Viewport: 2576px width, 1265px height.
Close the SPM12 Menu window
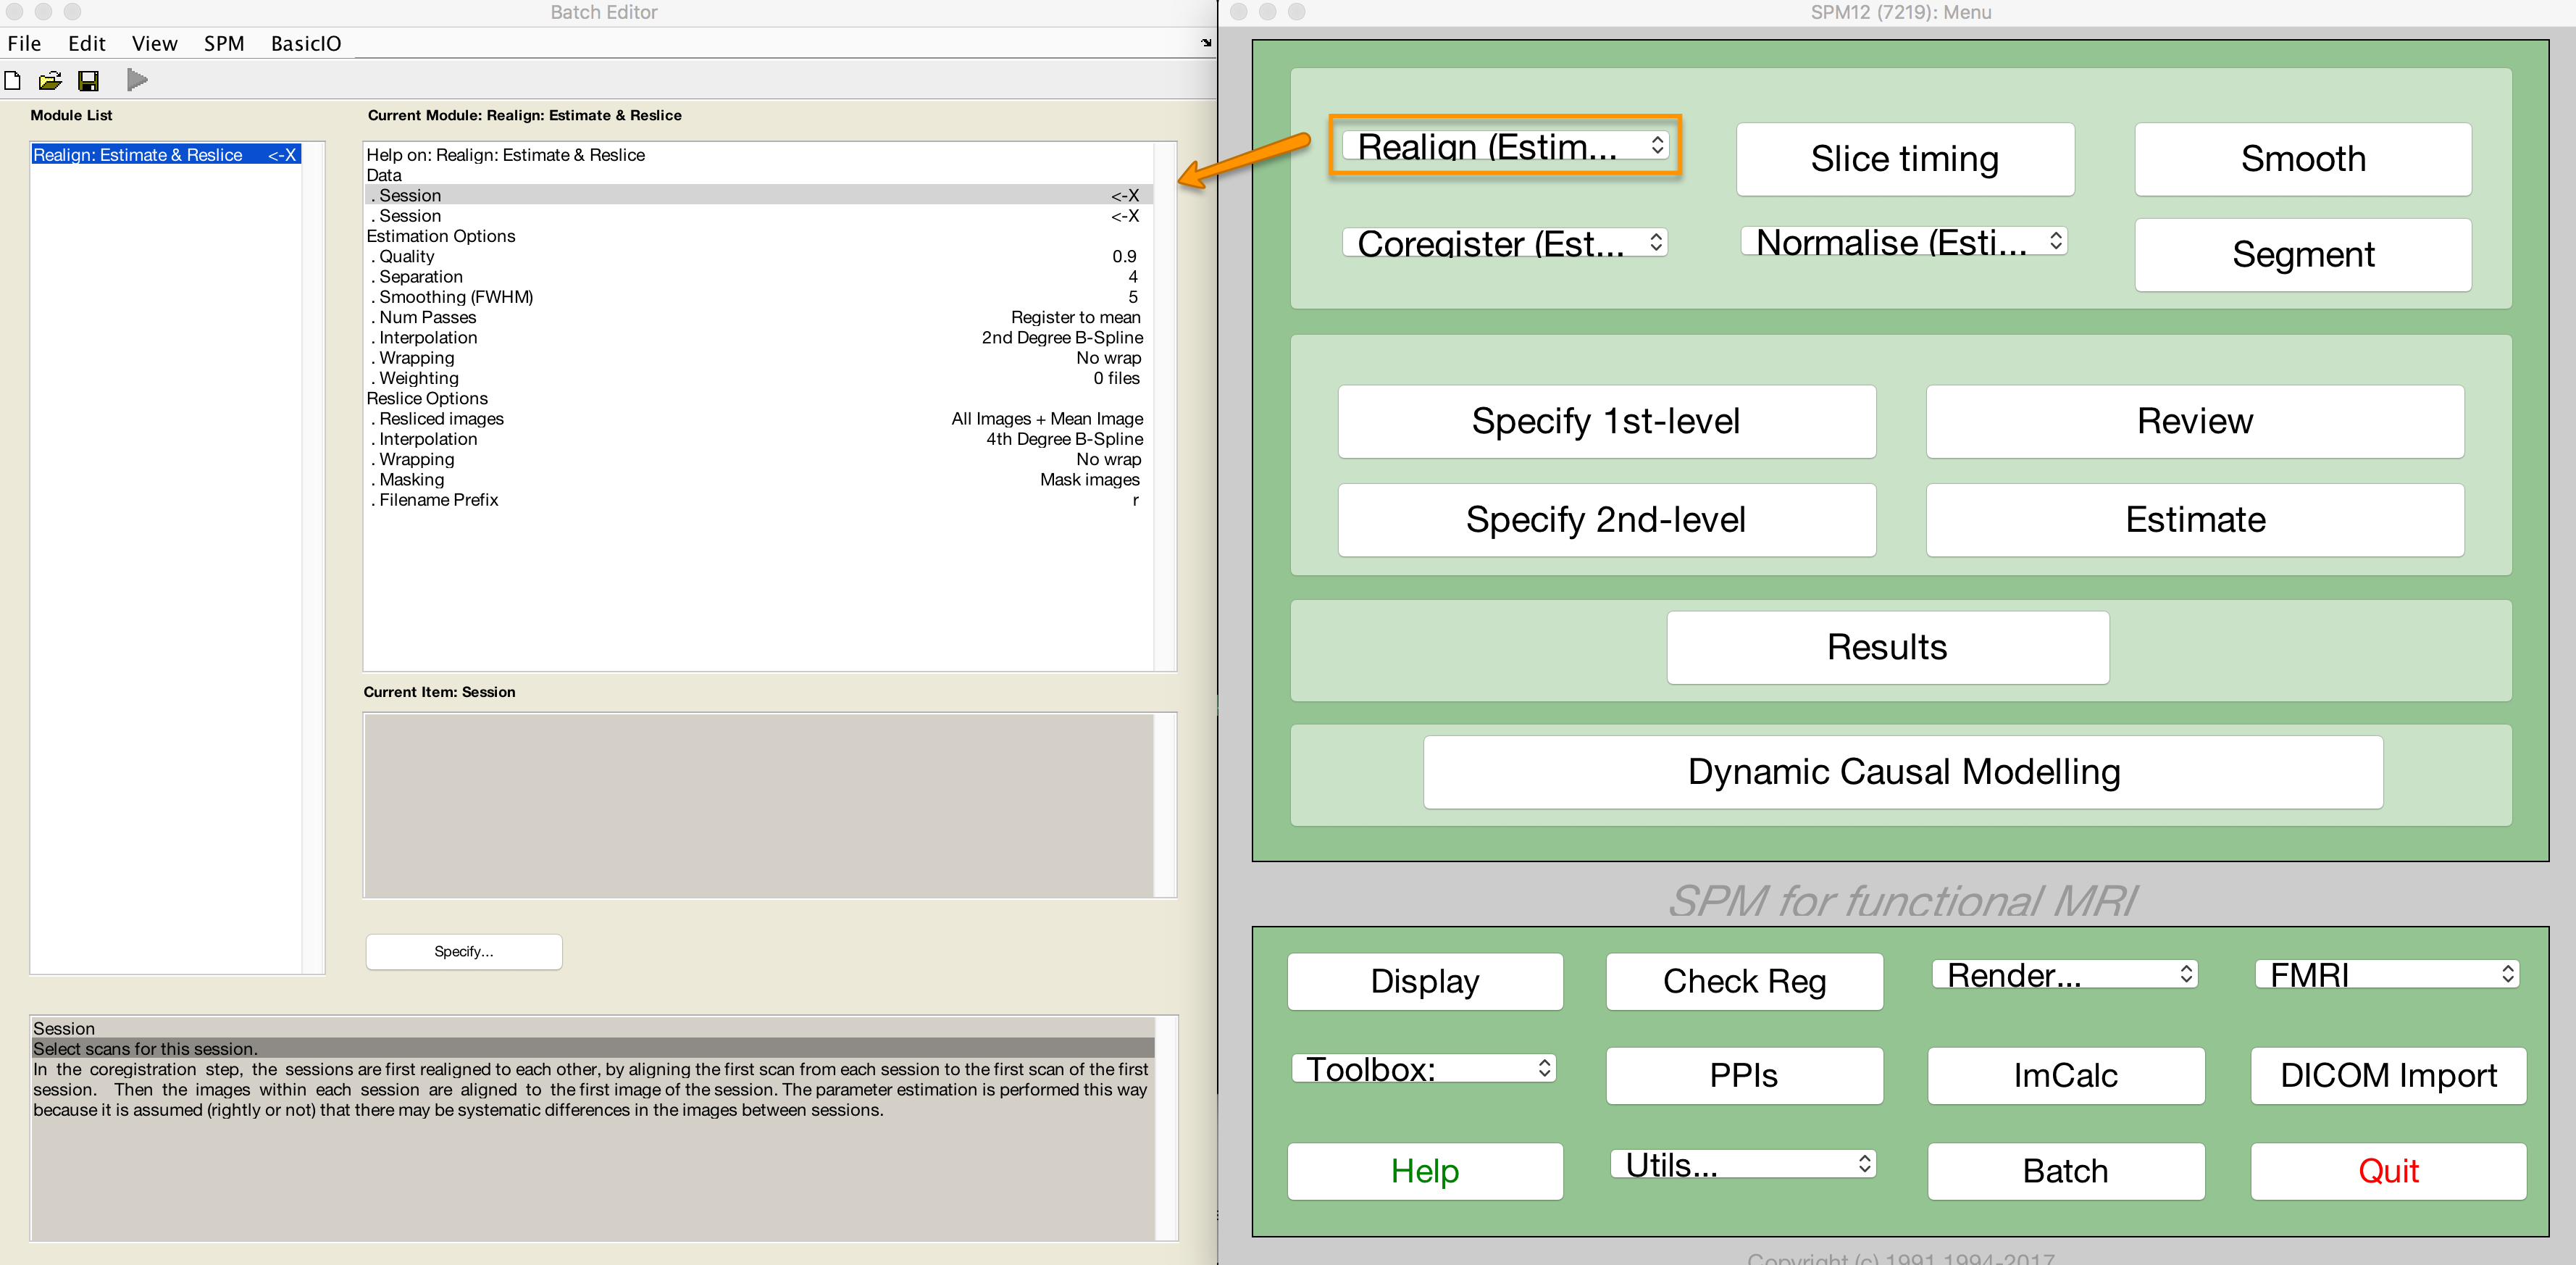pos(1239,12)
